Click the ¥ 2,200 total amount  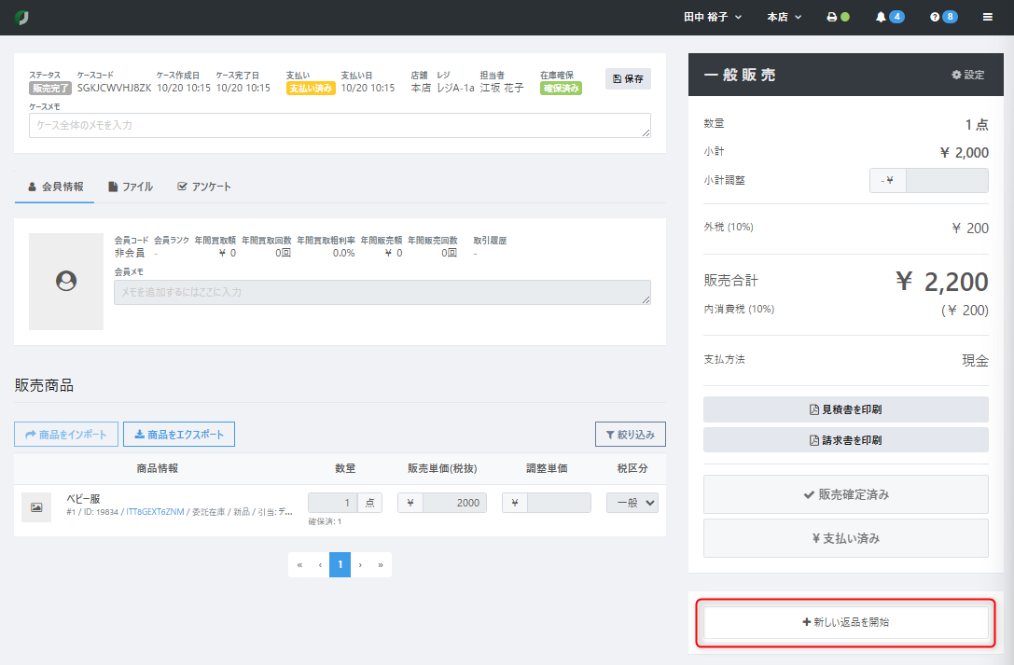point(941,282)
